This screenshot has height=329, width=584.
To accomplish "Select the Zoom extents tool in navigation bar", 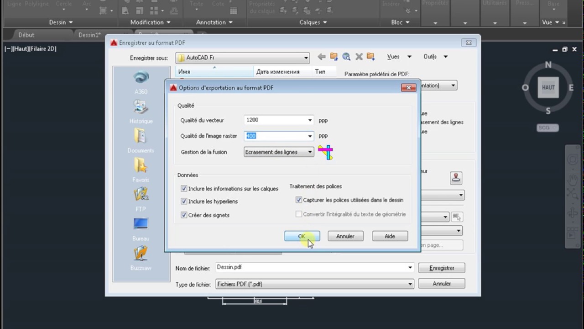I will click(x=573, y=193).
